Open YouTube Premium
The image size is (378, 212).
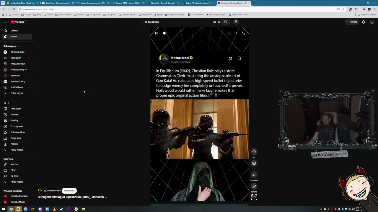pos(16,196)
